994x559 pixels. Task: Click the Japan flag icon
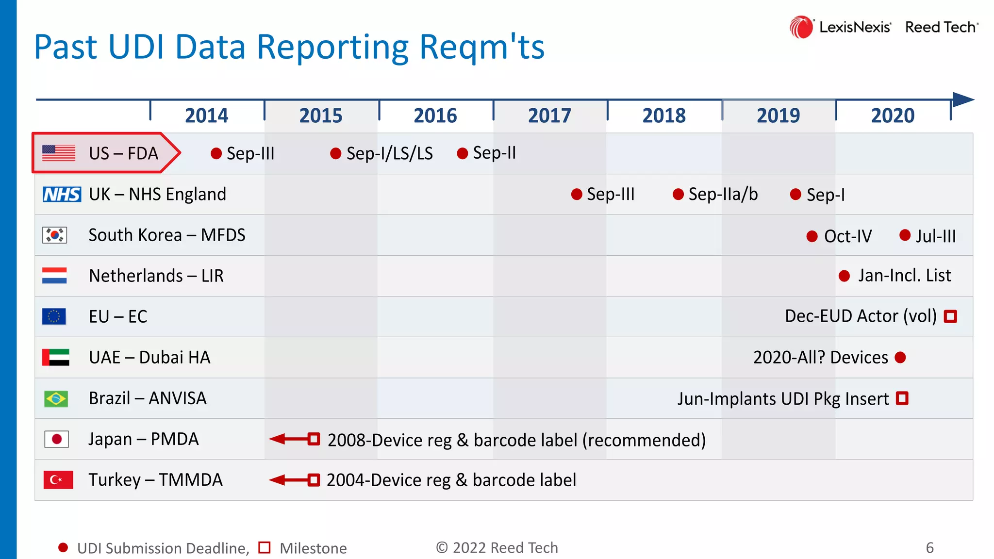[x=56, y=439]
